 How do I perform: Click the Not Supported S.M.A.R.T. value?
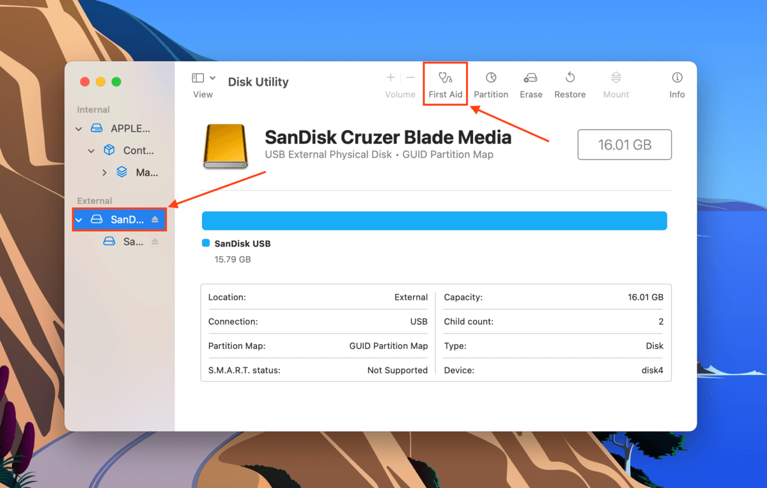398,370
